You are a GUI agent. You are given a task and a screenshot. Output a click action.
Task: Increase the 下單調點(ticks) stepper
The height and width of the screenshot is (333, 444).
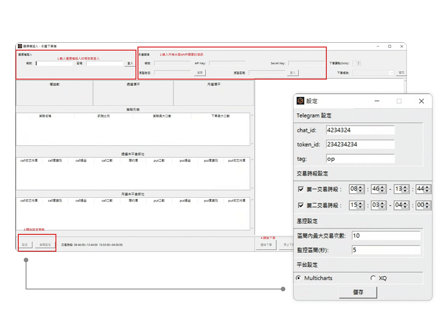tap(358, 61)
